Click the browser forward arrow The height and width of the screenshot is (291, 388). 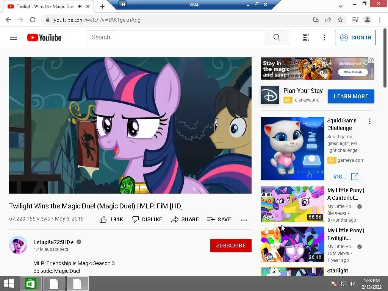(20, 20)
